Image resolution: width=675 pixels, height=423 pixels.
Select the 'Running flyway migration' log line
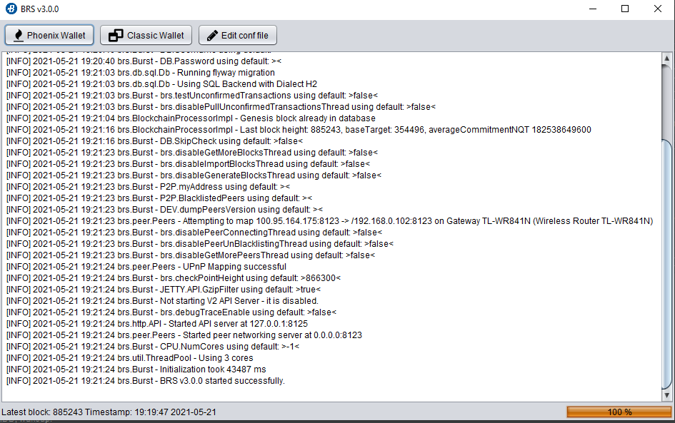pyautogui.click(x=140, y=73)
